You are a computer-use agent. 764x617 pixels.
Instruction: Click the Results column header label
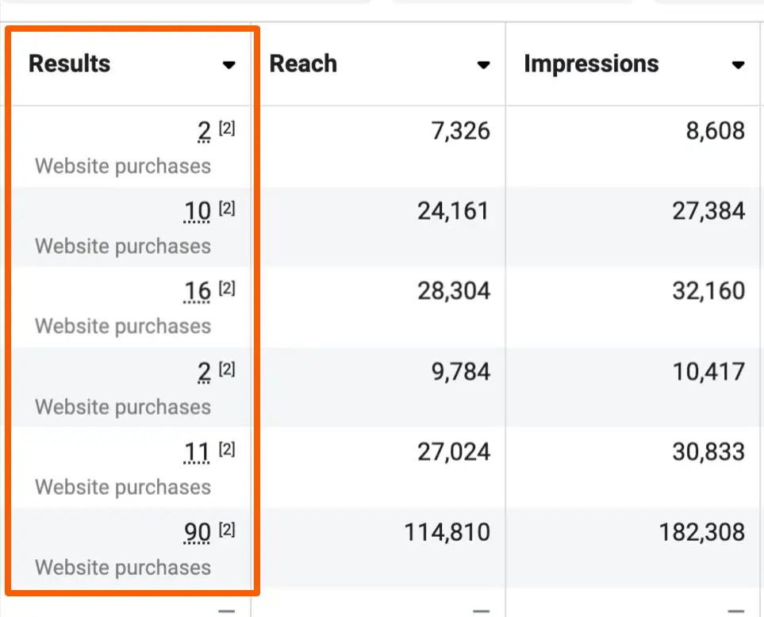click(x=70, y=64)
